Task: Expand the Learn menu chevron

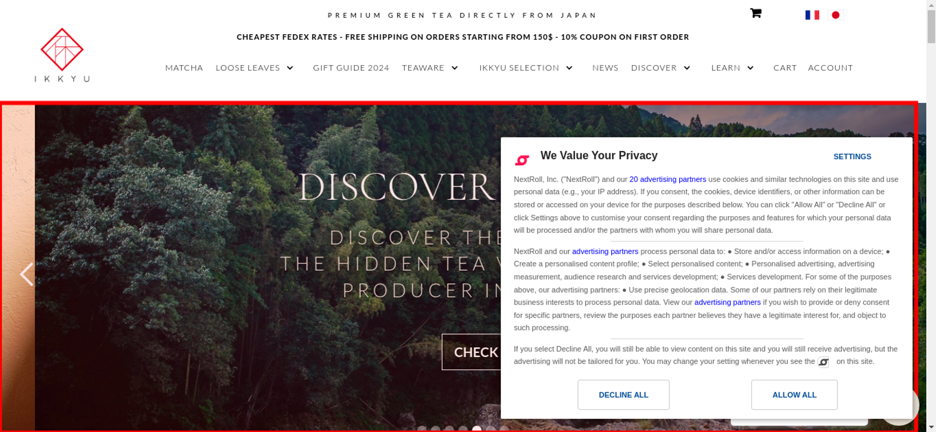Action: [x=750, y=68]
